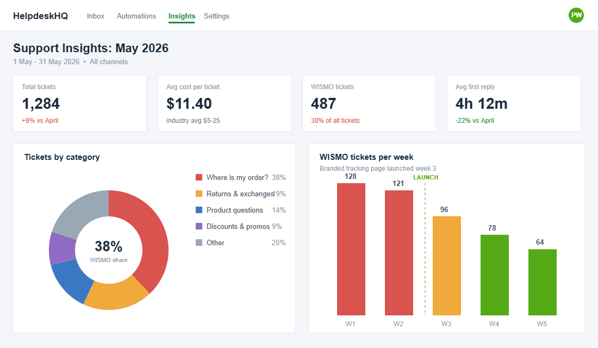Click the green W4 bar showing 78
598x348 pixels.
pyautogui.click(x=494, y=275)
